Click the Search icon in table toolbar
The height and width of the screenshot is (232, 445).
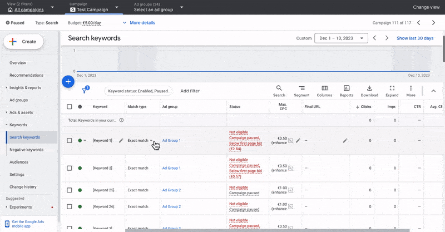coord(279,91)
